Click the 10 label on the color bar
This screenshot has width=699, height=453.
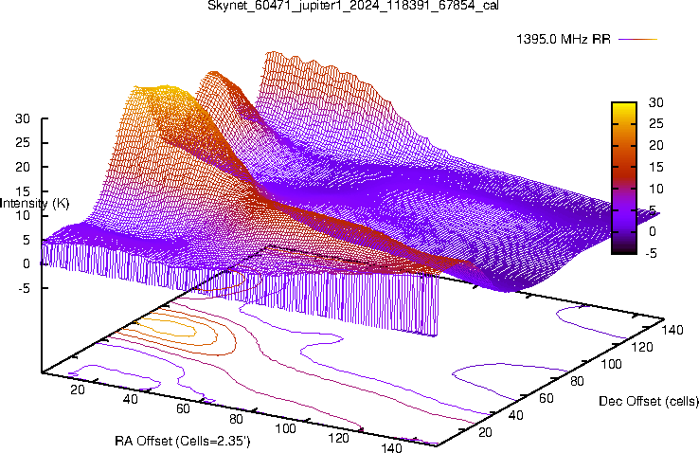(655, 189)
